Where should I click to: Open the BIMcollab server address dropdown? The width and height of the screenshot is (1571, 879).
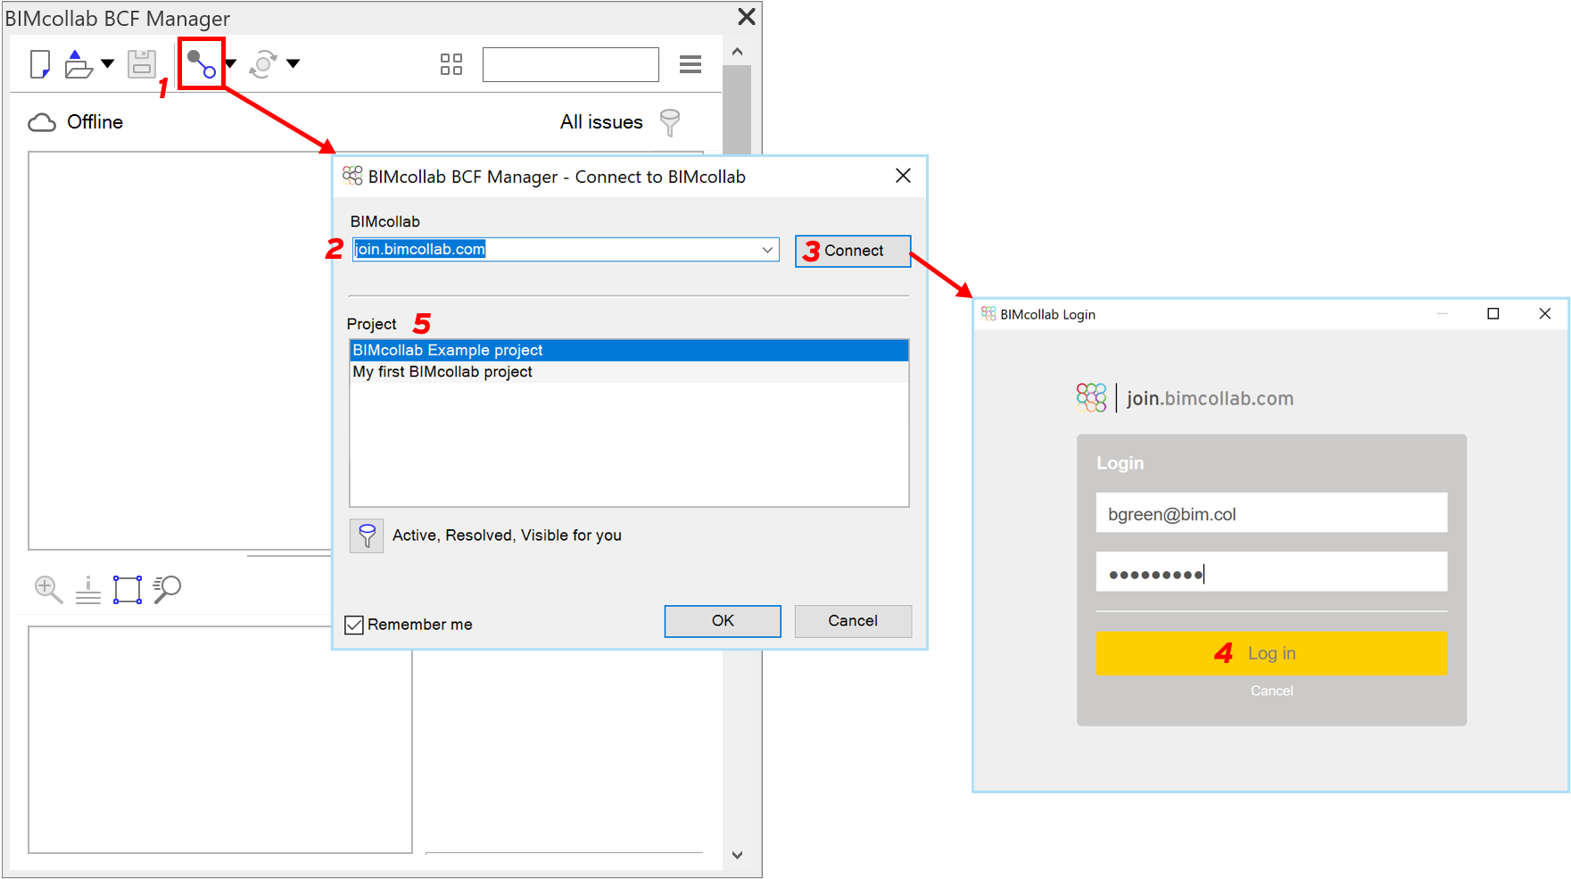767,250
